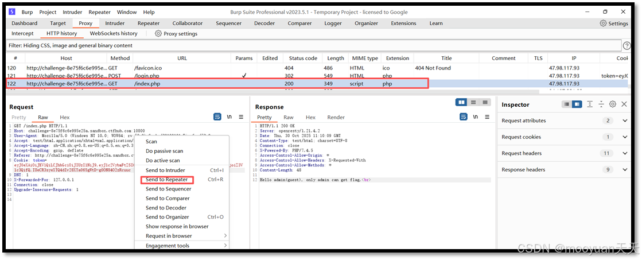
Task: Switch to the Sequencer tab
Action: coord(228,24)
